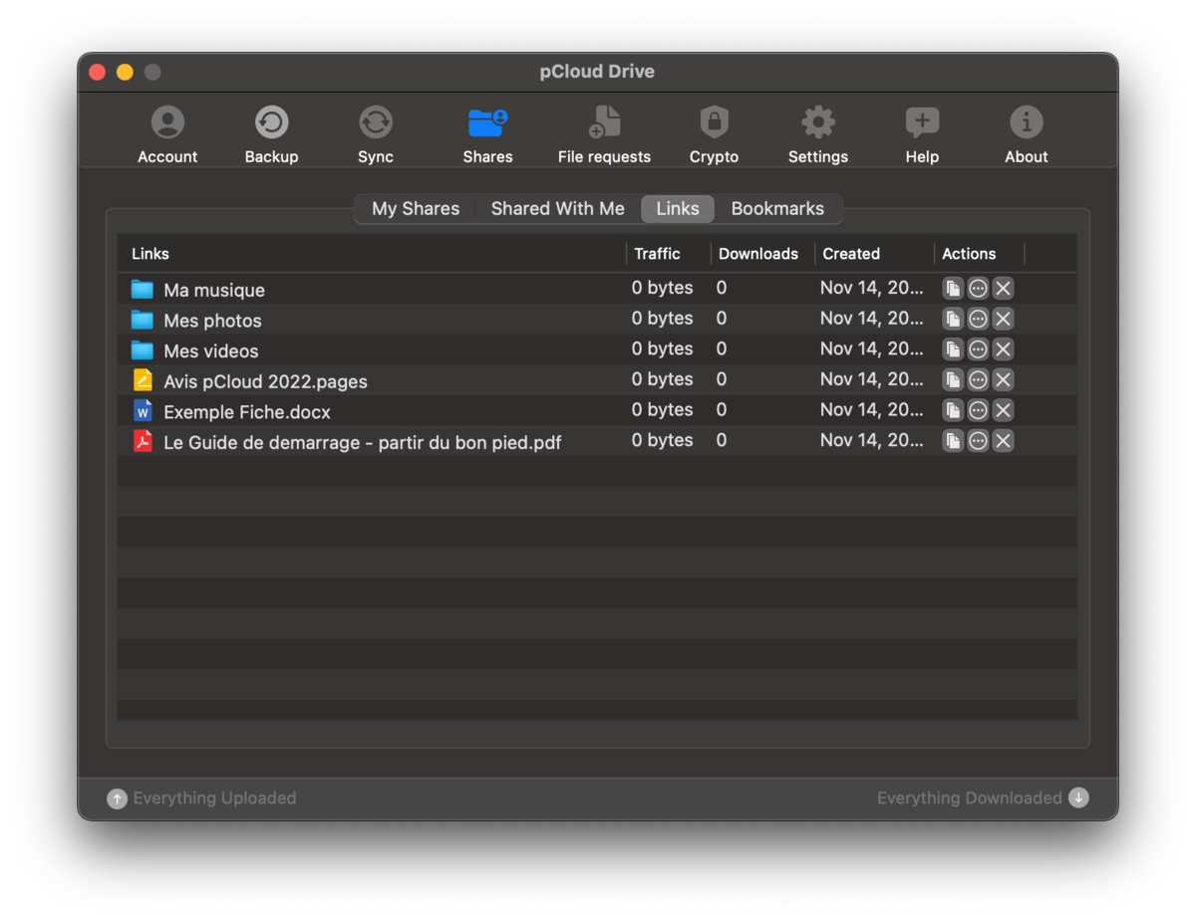1196x923 pixels.
Task: Switch to My Shares tab
Action: tap(416, 209)
